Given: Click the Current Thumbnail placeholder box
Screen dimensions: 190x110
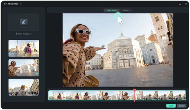Looking at the screenshot, I should (24, 22).
